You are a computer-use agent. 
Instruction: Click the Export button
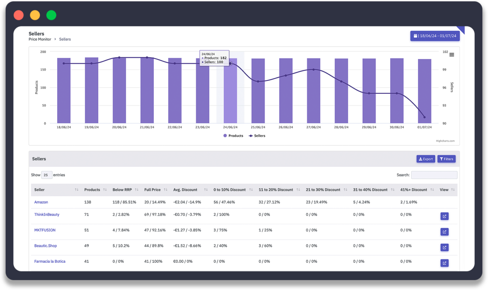(x=426, y=159)
